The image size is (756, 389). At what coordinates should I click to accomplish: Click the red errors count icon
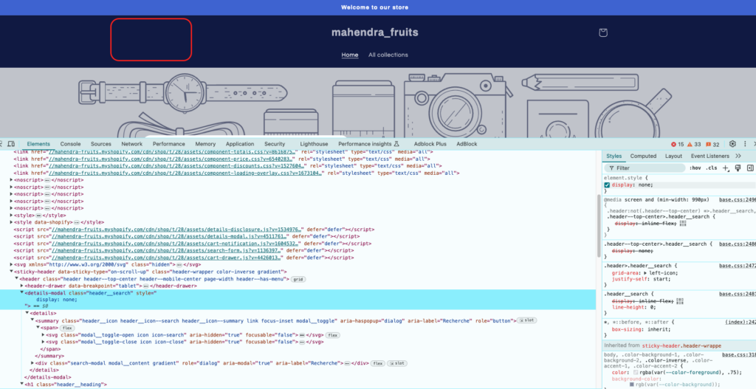(x=673, y=144)
